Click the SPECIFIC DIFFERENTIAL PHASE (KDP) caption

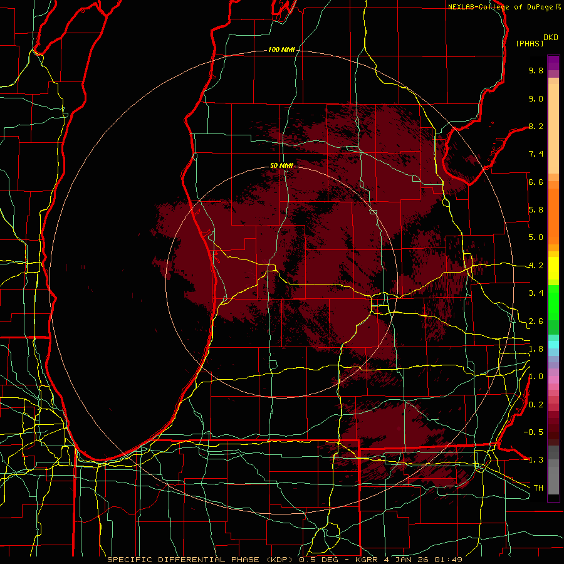click(x=201, y=560)
